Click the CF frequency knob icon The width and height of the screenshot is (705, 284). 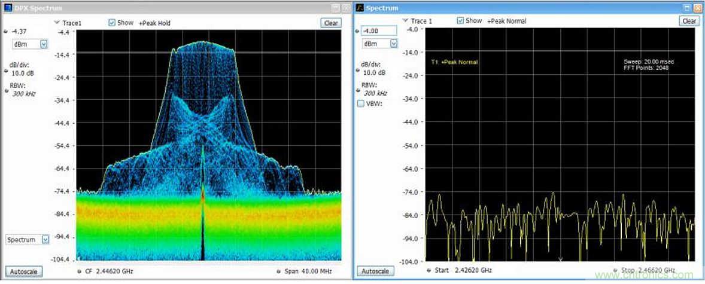tap(80, 271)
